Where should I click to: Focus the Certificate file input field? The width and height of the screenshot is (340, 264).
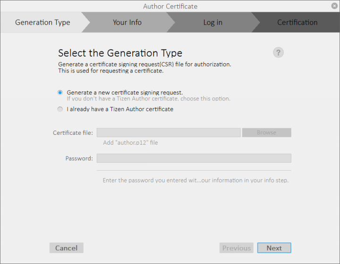(169, 132)
